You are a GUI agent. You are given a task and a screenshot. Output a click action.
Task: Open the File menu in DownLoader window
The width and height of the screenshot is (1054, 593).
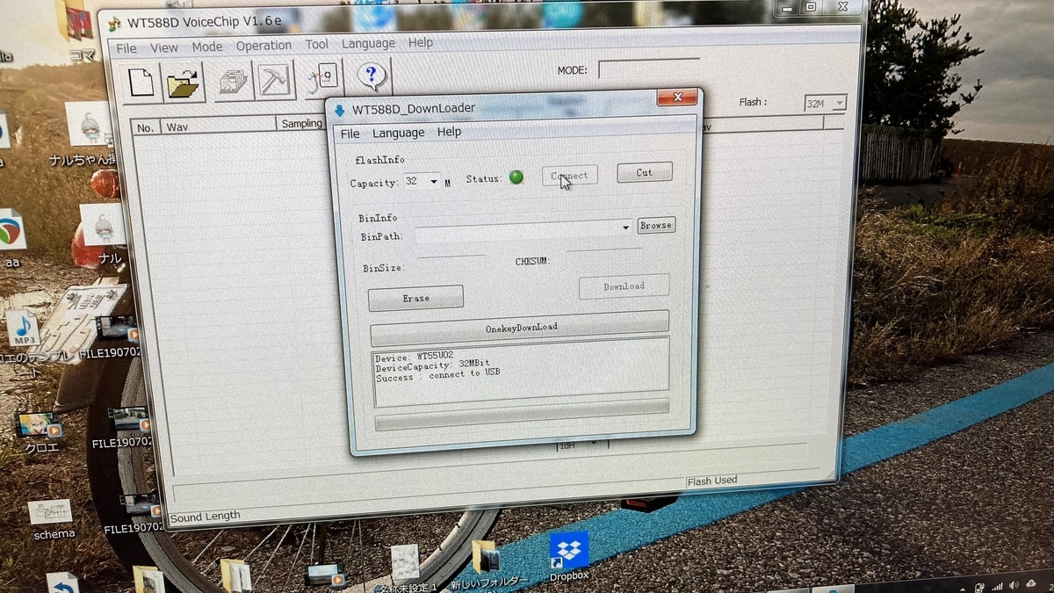point(350,134)
